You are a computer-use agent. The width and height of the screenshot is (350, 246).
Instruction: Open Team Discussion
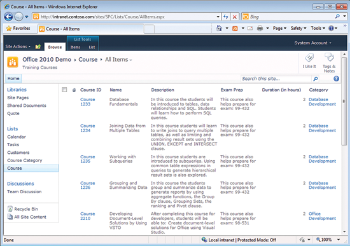24,191
